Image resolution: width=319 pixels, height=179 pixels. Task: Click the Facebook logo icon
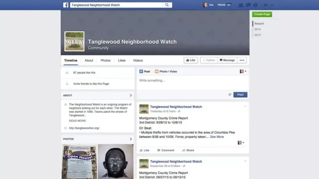[66, 5]
